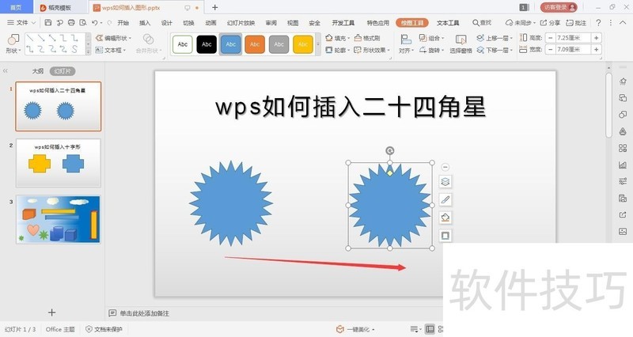Click the 查找 (Find) search button
The width and height of the screenshot is (633, 337).
(x=482, y=23)
